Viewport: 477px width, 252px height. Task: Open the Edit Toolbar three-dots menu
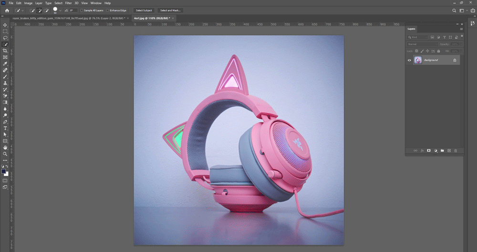[x=5, y=160]
